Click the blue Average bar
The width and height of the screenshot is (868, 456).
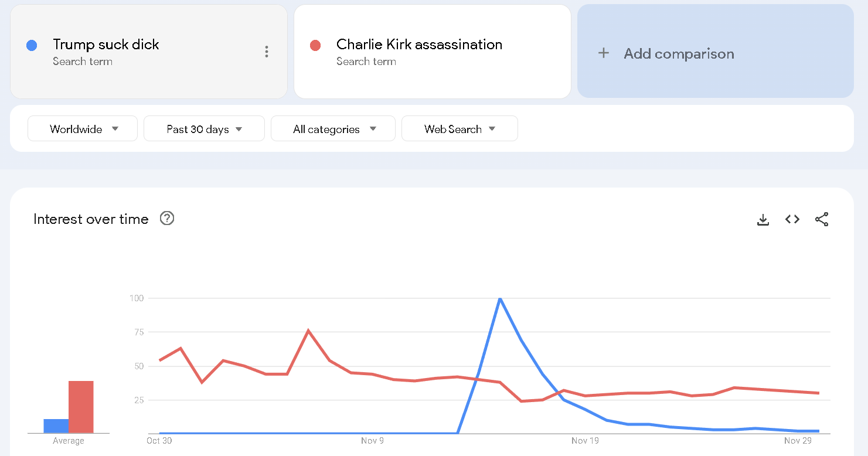(x=56, y=426)
